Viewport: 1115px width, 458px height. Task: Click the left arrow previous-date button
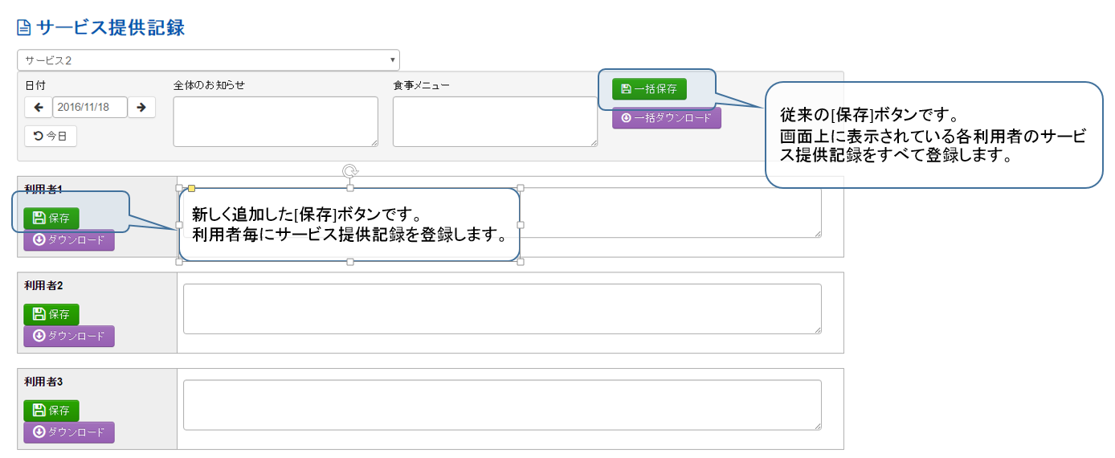(38, 108)
